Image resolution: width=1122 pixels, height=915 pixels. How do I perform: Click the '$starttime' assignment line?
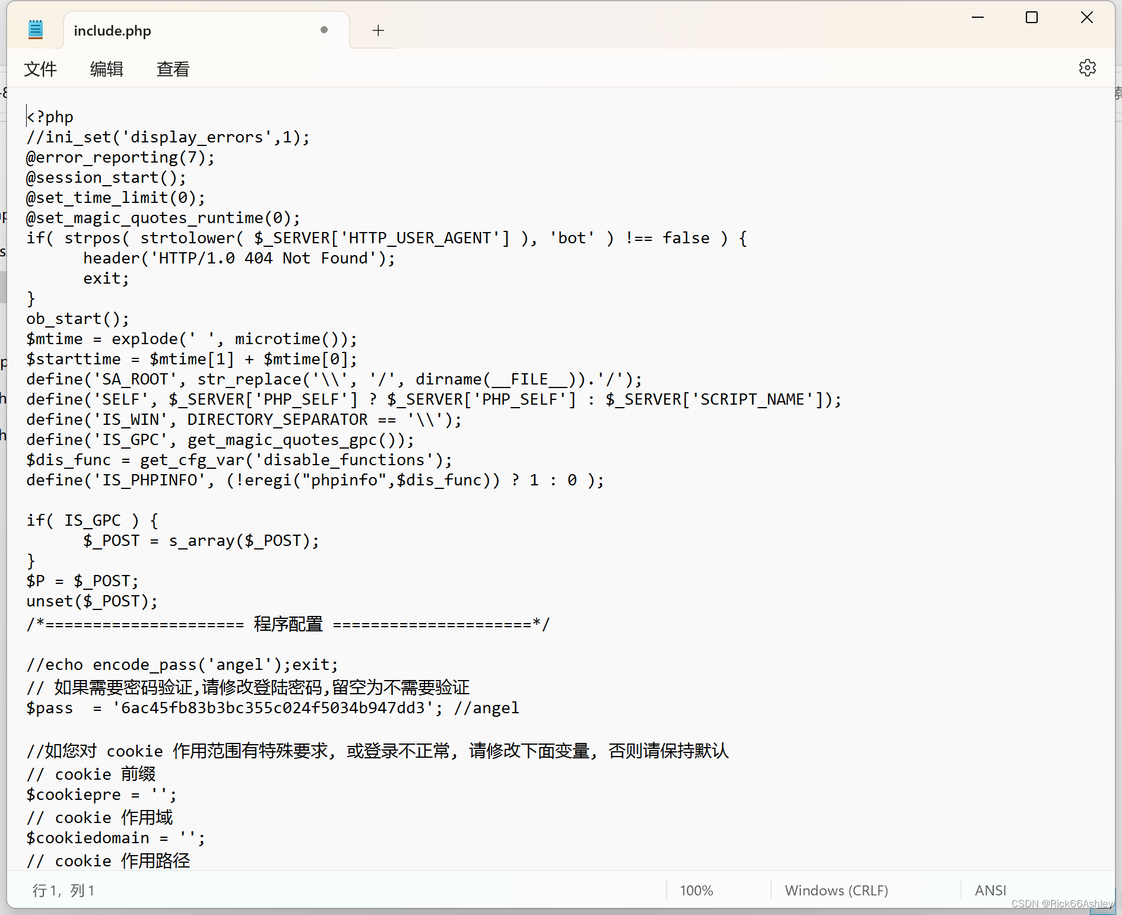coord(192,359)
